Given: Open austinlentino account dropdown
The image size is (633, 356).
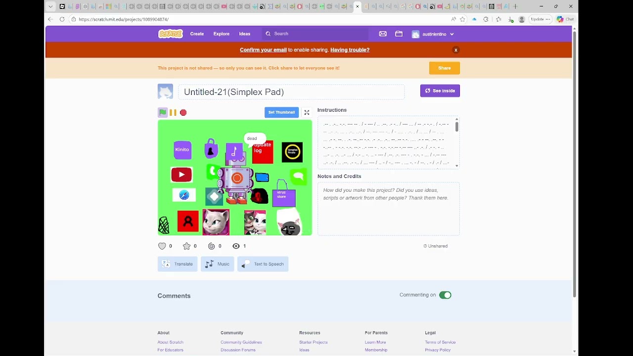Looking at the screenshot, I should click(433, 34).
